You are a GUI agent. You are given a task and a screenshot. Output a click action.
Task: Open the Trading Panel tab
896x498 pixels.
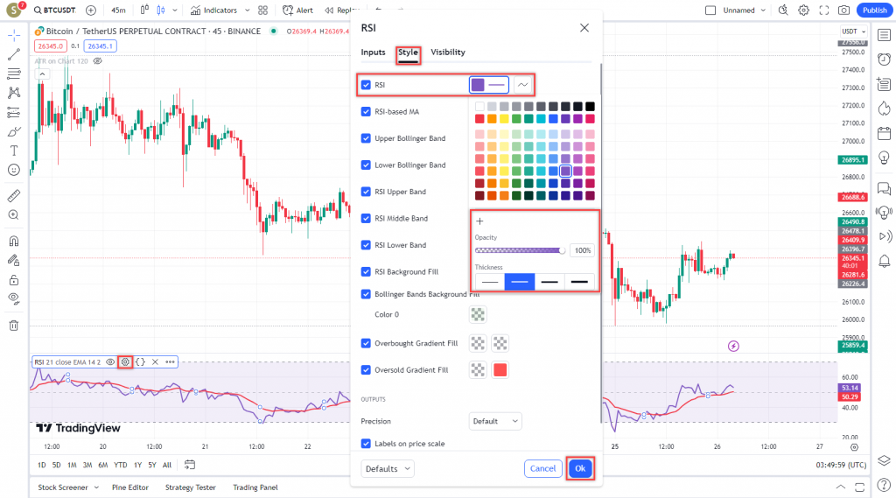[x=255, y=487]
